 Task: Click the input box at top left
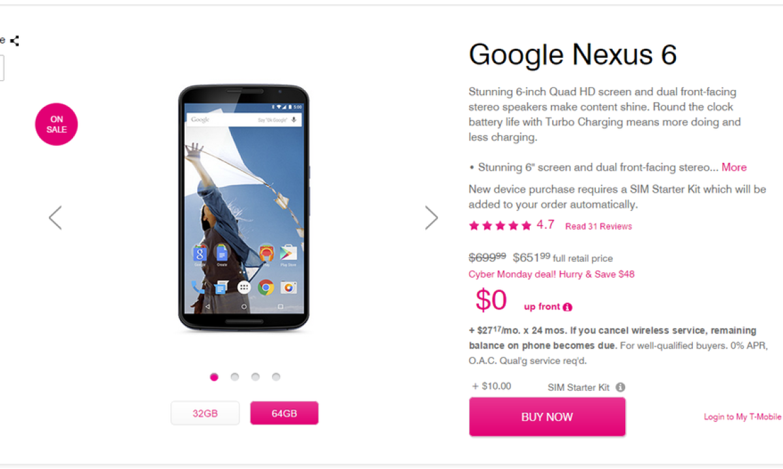1,68
